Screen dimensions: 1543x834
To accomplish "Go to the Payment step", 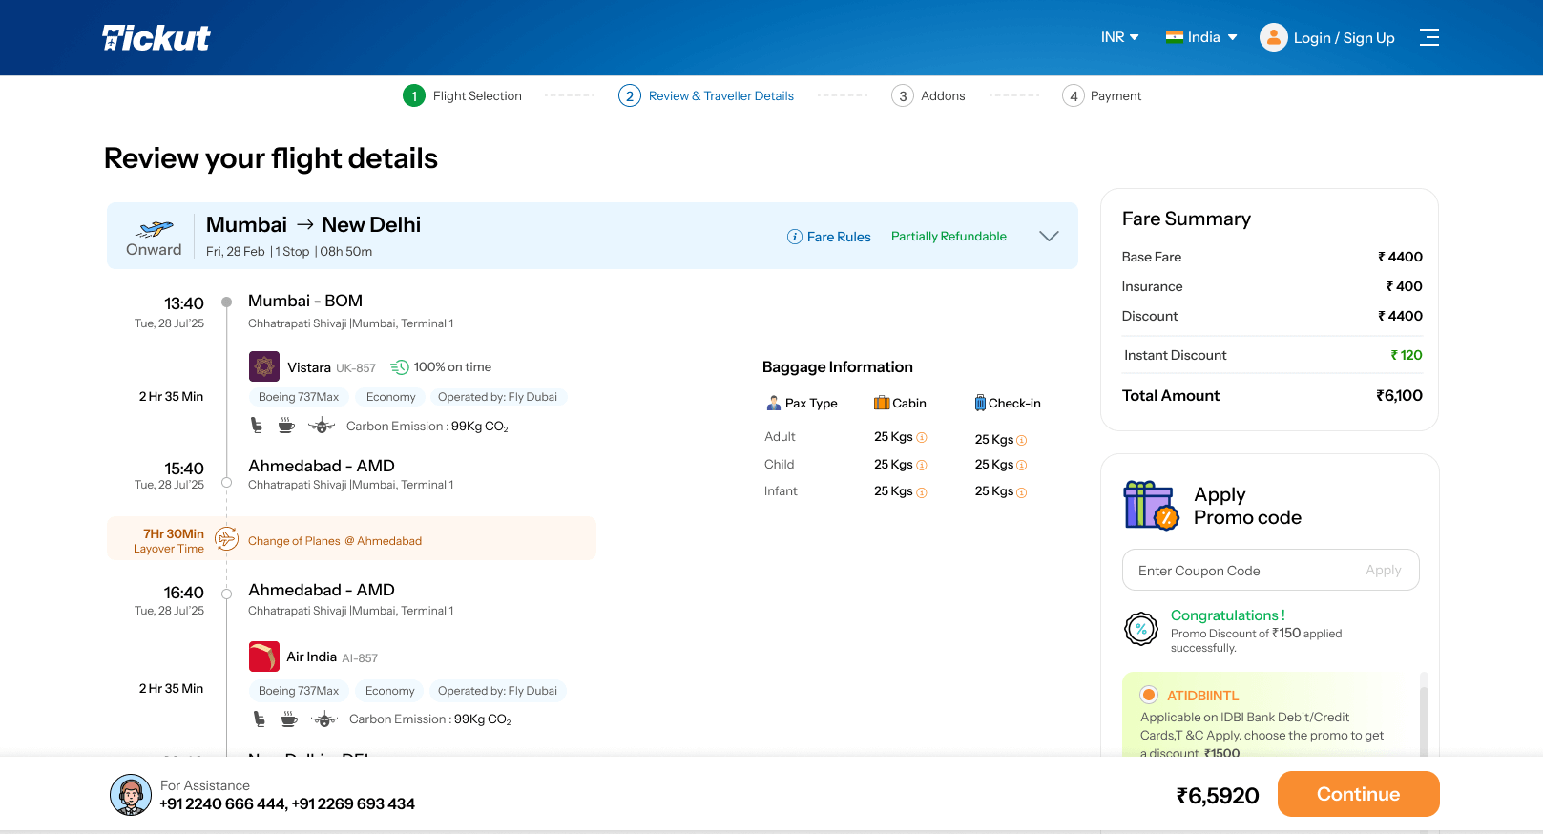I will [1102, 95].
